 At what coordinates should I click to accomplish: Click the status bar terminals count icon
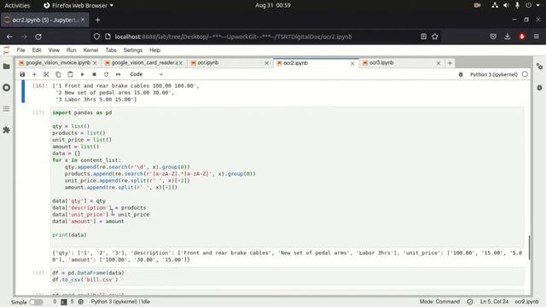[64, 302]
